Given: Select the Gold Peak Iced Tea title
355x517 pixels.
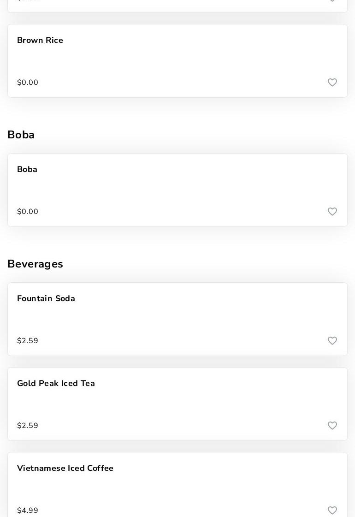Looking at the screenshot, I should (56, 384).
